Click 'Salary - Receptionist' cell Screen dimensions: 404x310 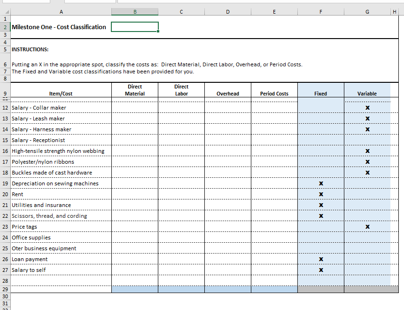[61, 140]
